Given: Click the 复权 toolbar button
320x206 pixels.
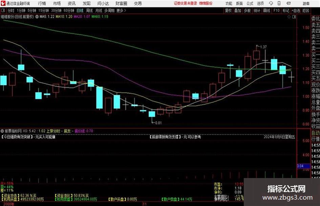Looking at the screenshot, I should coord(228,10).
